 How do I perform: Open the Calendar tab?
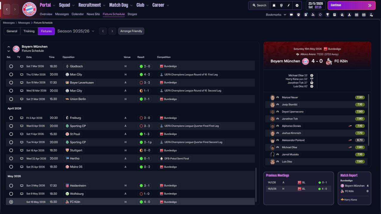pyautogui.click(x=78, y=14)
